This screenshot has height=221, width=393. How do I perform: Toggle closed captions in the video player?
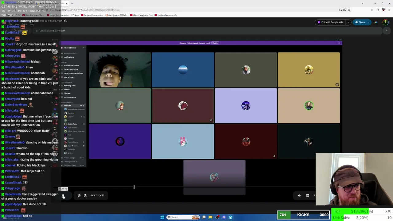pyautogui.click(x=308, y=196)
